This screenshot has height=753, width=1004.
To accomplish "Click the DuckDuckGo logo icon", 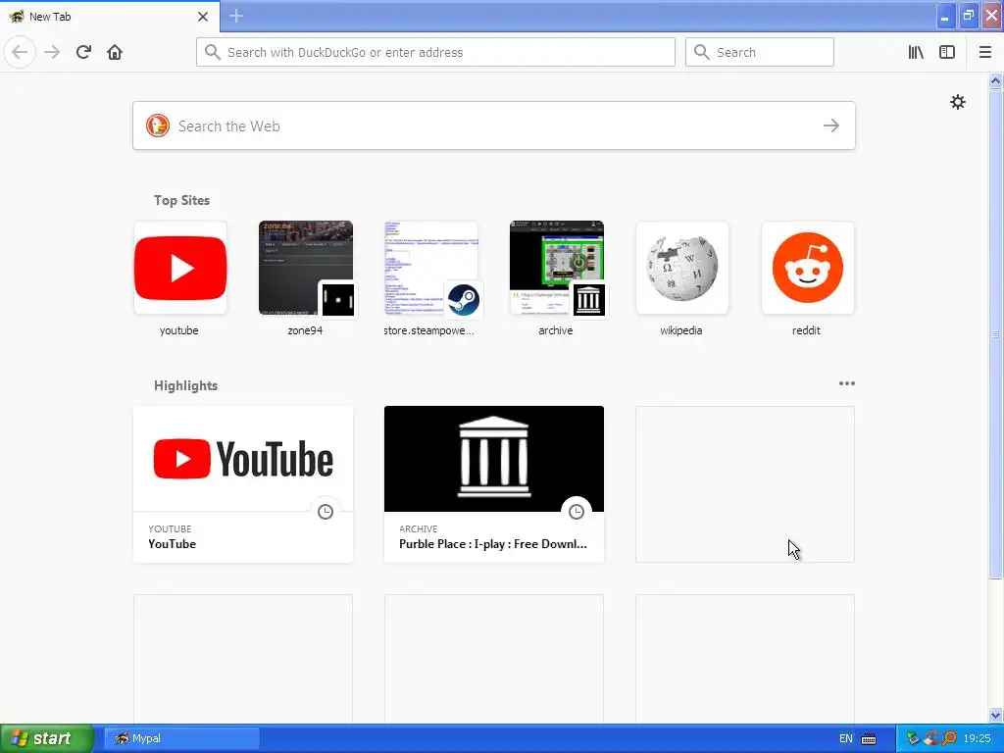I will 158,125.
